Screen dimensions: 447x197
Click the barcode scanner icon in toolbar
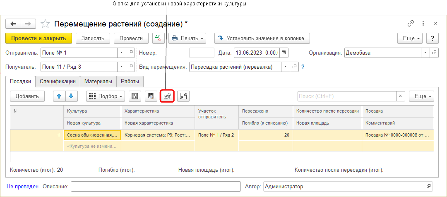[150, 96]
